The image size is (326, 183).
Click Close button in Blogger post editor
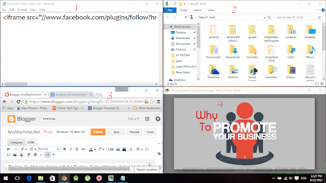(150, 132)
